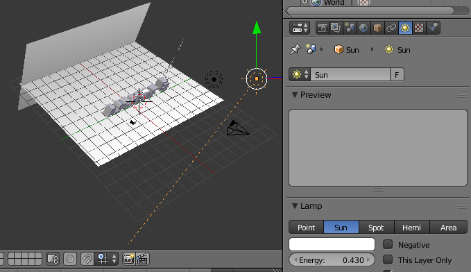Image resolution: width=471 pixels, height=272 pixels.
Task: Open the Object Data sun tab
Action: click(405, 28)
